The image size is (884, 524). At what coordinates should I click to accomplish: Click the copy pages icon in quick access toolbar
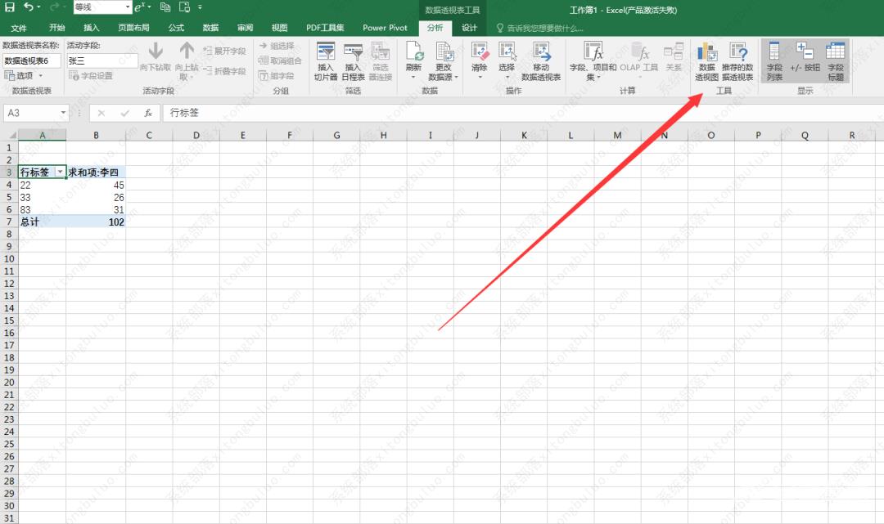click(165, 7)
